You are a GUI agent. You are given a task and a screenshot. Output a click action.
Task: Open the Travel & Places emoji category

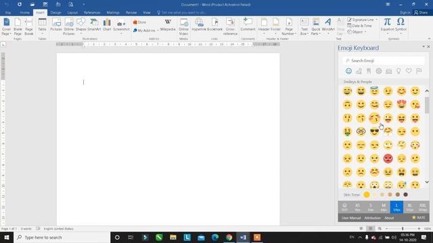pos(388,71)
